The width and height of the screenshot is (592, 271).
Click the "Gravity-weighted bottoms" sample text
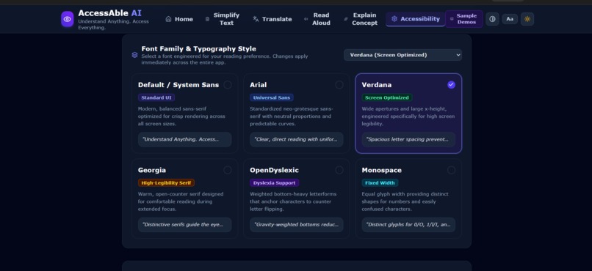pyautogui.click(x=297, y=225)
